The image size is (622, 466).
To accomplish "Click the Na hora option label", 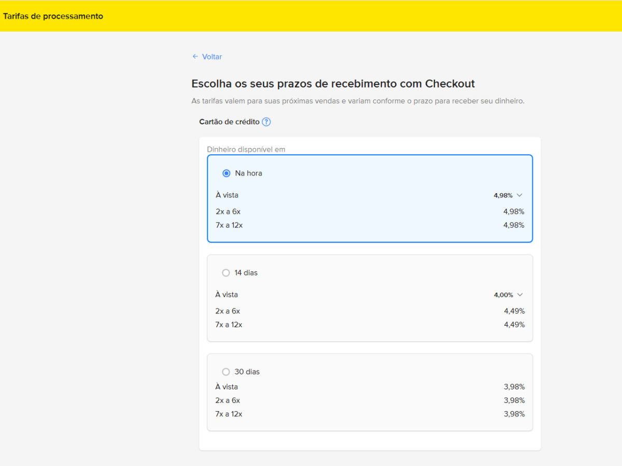I will 249,173.
